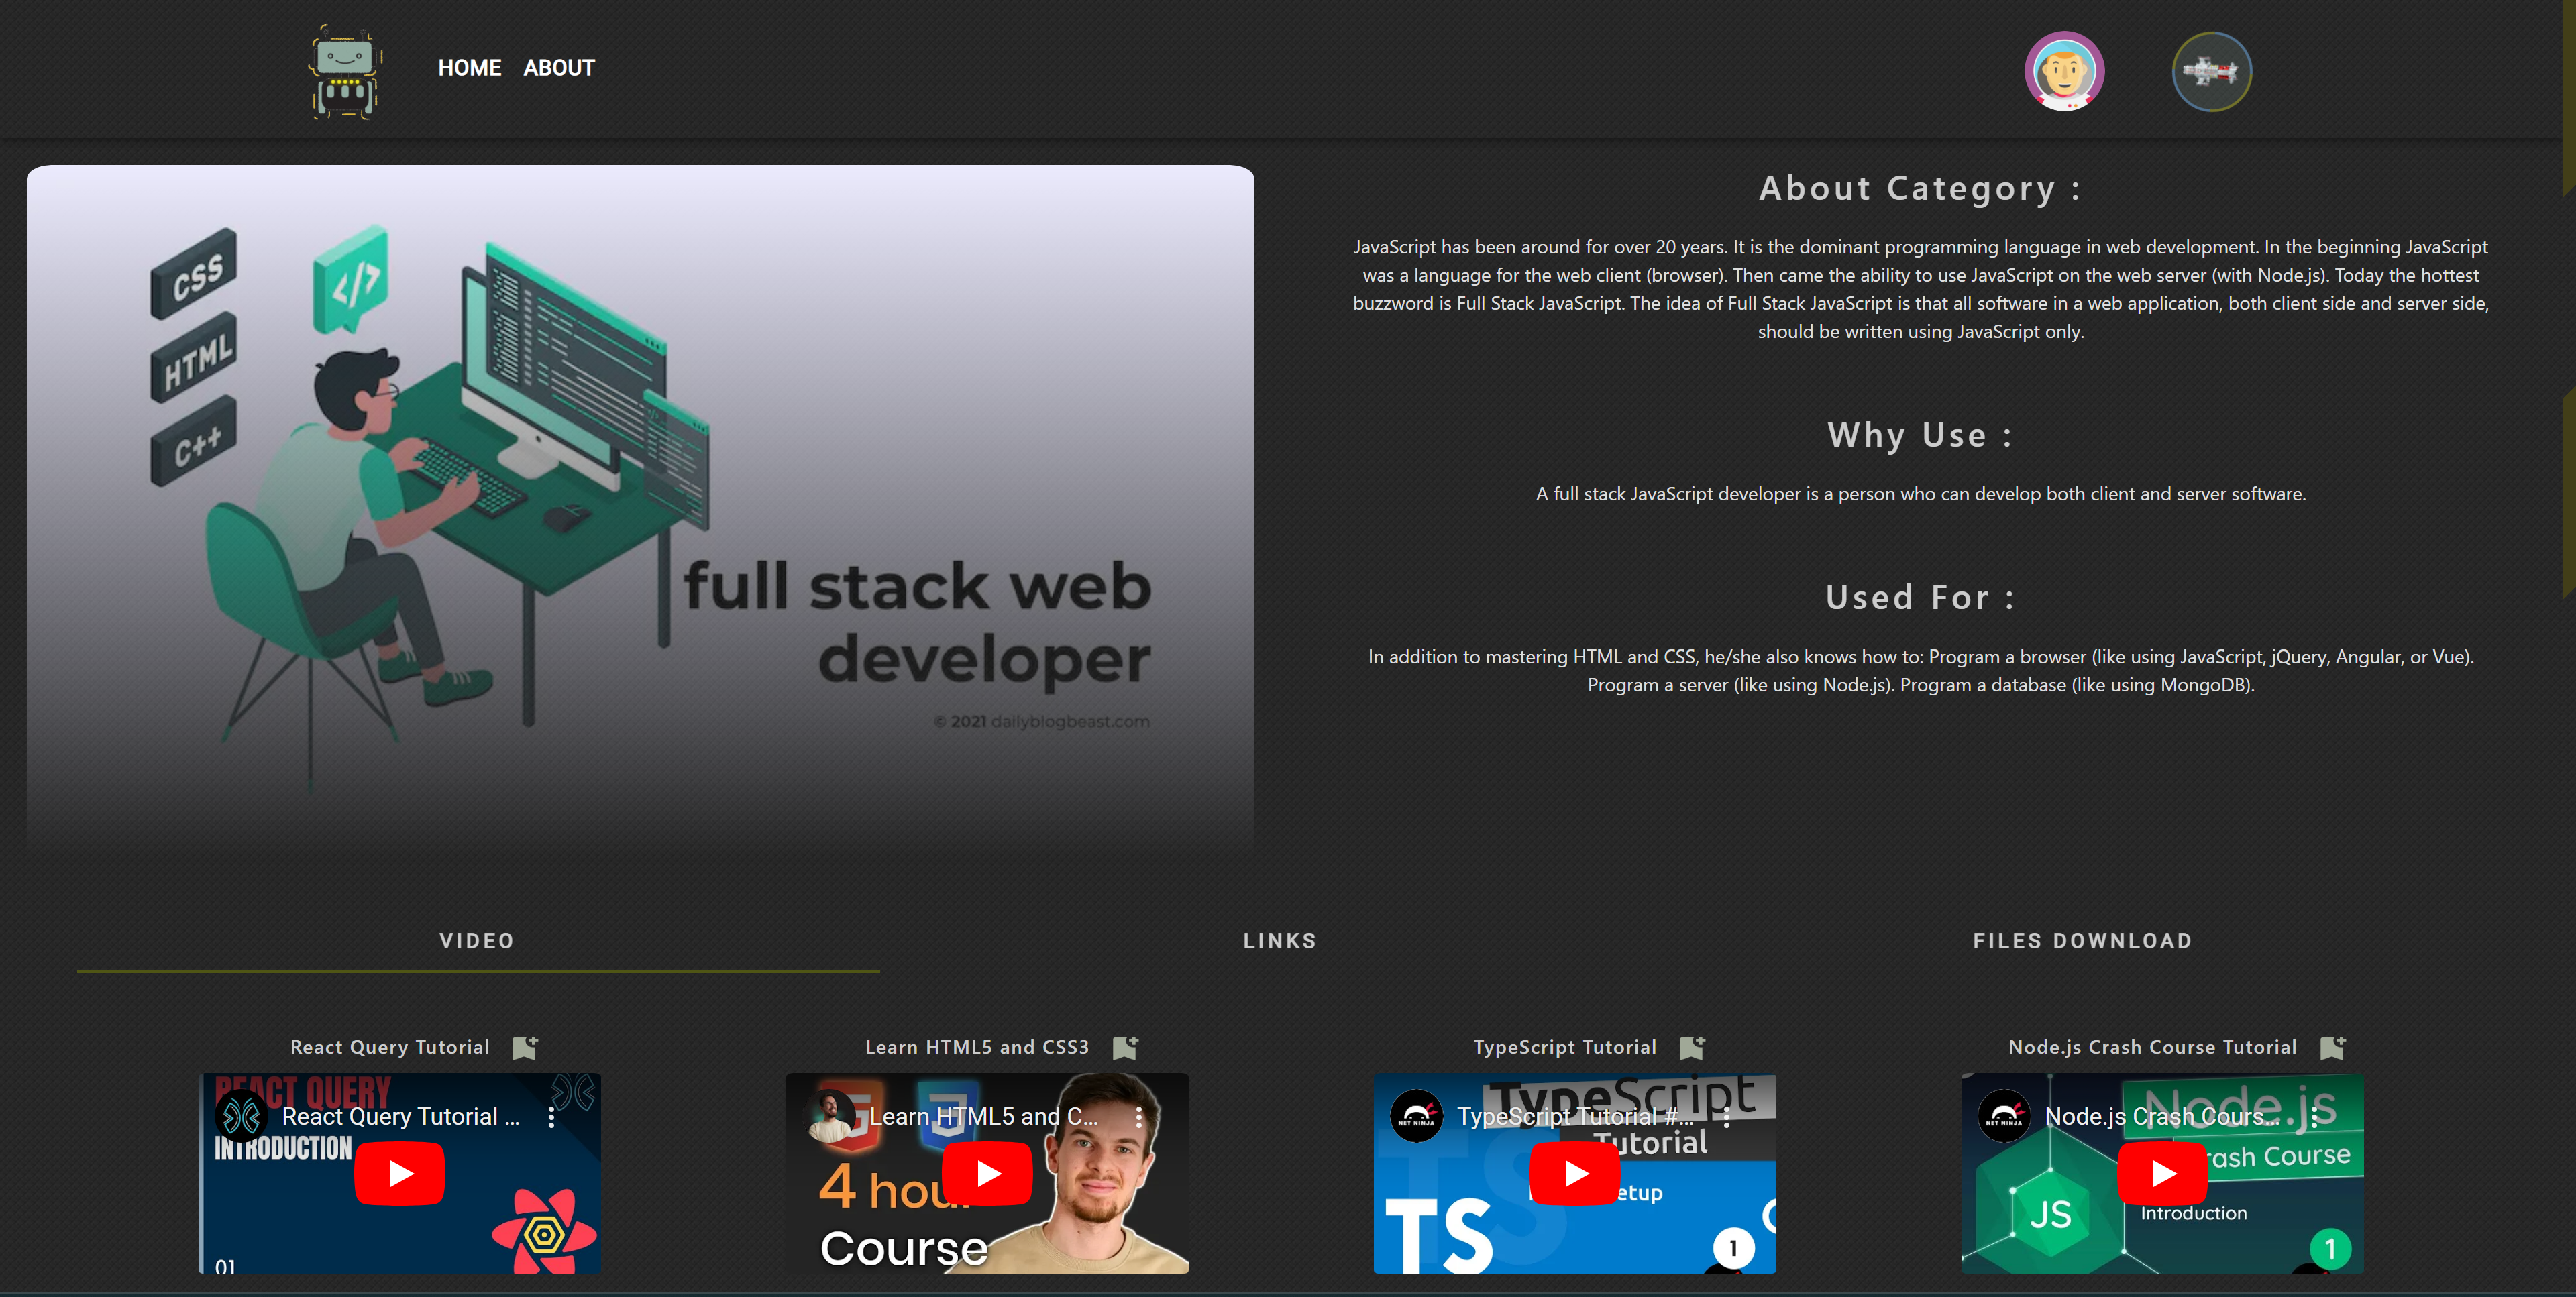Switch to the FILES DOWNLOAD tab
This screenshot has height=1297, width=2576.
(x=2082, y=940)
